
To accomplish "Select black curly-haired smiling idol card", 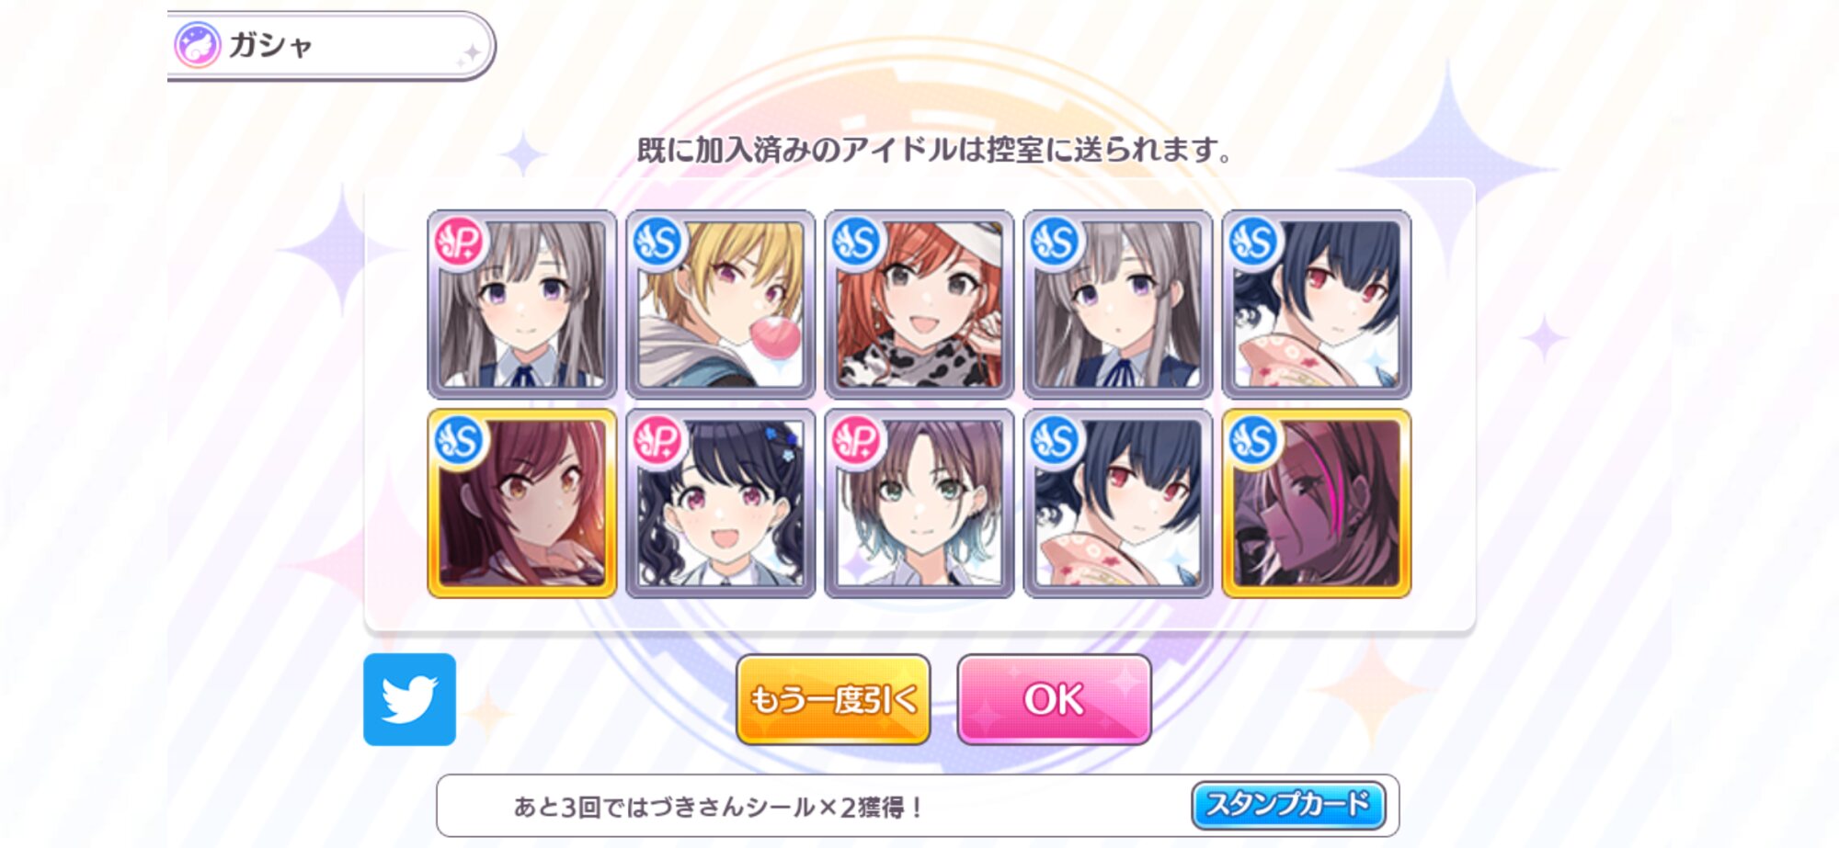I will (x=721, y=503).
